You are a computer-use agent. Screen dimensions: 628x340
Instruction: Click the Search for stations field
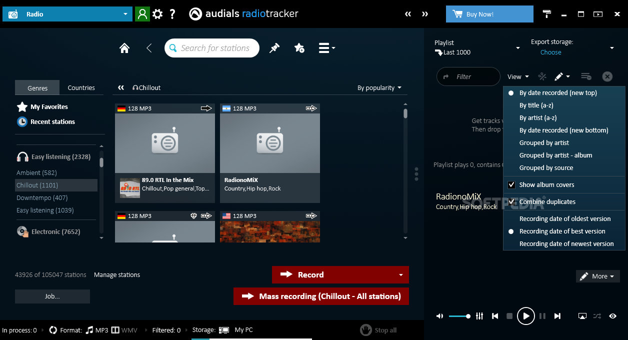(212, 48)
